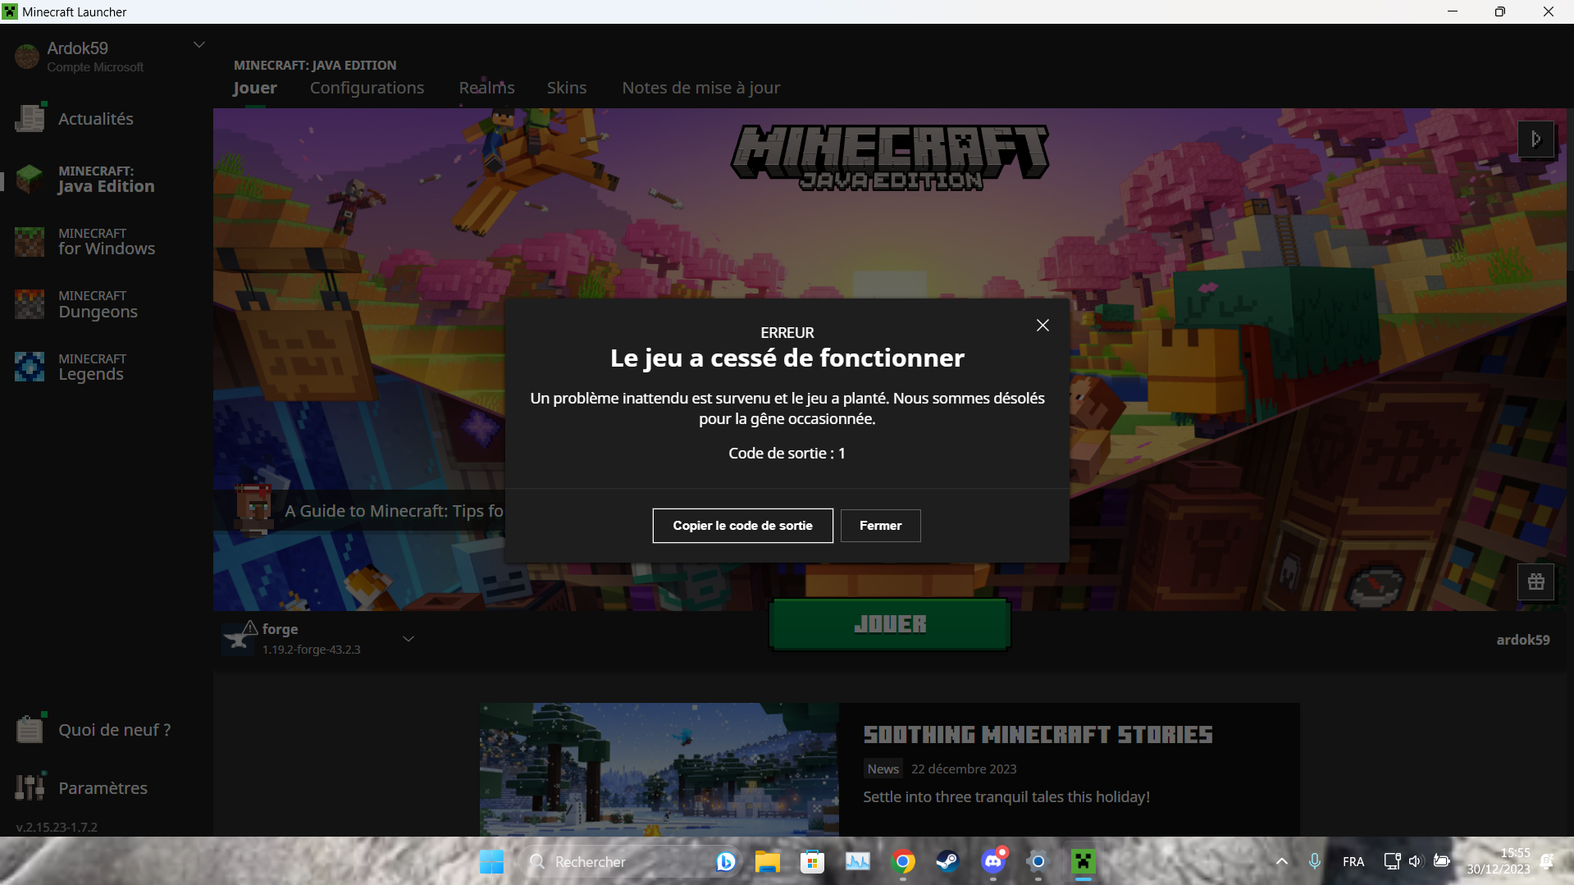The image size is (1574, 885).
Task: Open the Realms tab
Action: 486,88
